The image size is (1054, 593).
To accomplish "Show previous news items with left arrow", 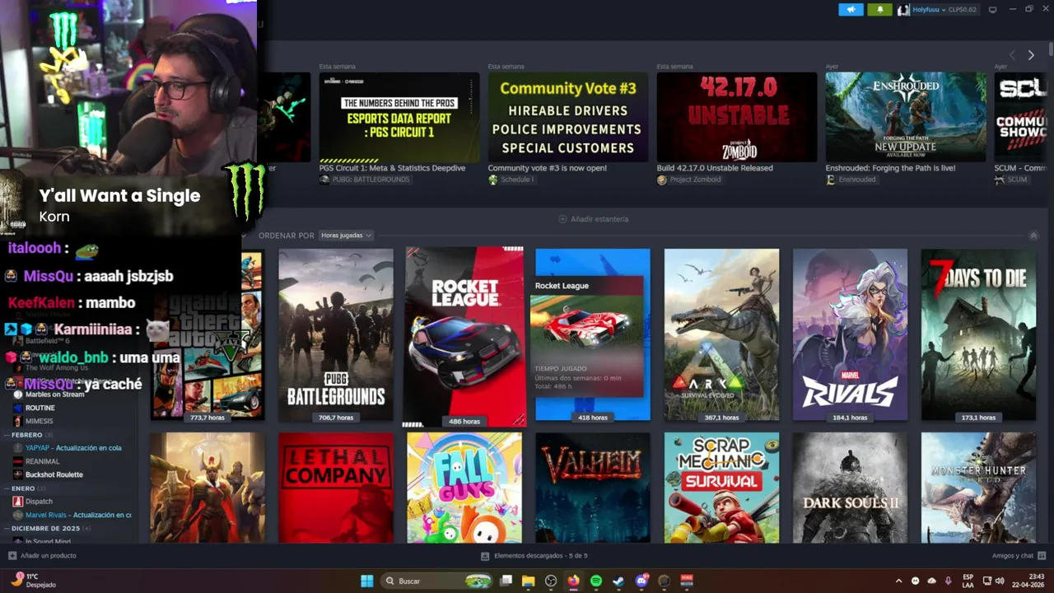I will click(1012, 55).
